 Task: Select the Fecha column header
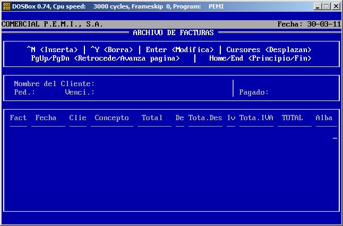[46, 118]
